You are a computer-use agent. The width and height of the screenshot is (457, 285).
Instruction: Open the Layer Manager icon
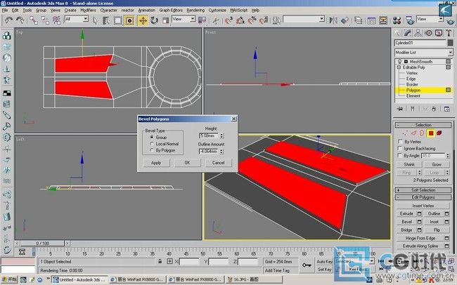coord(358,20)
